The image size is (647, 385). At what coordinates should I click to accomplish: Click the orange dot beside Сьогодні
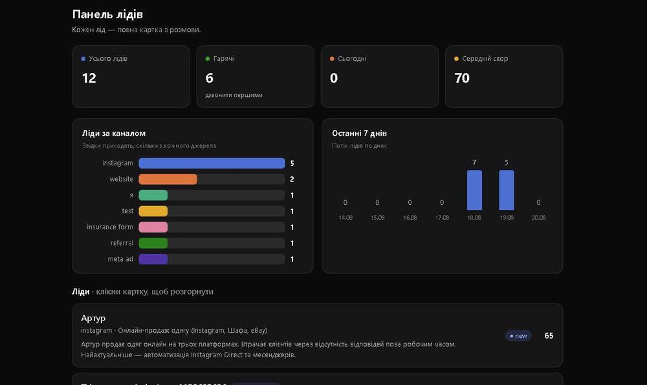tap(332, 59)
